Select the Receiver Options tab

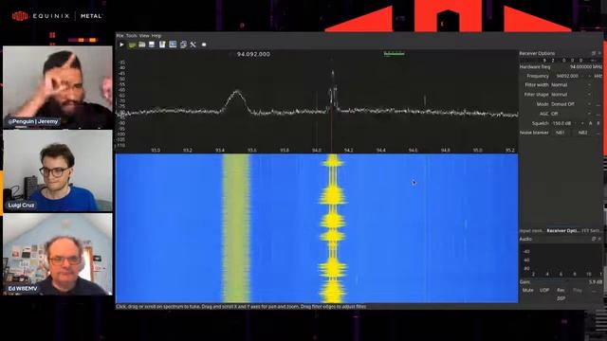click(562, 231)
